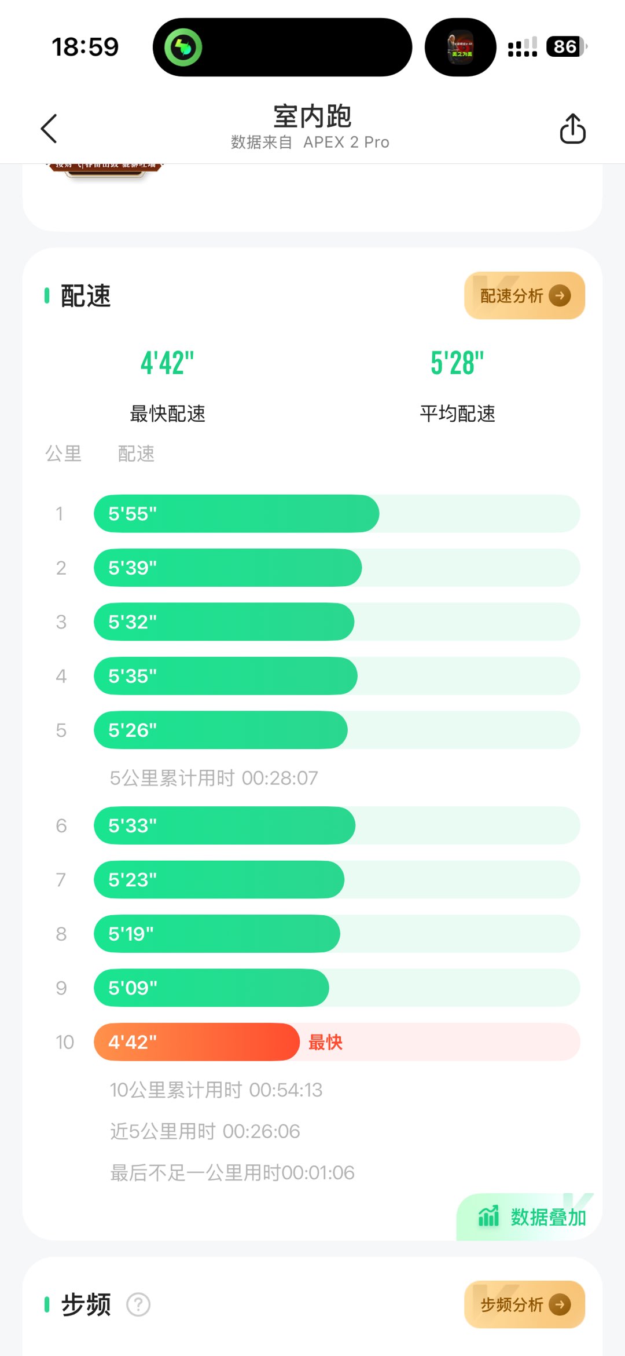The width and height of the screenshot is (625, 1356).
Task: Tap the green Dynamic Island activity icon
Action: pos(183,47)
